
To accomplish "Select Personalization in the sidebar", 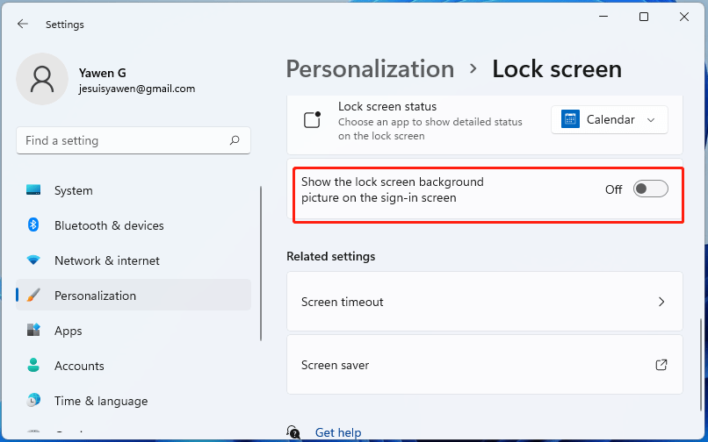I will (x=134, y=296).
